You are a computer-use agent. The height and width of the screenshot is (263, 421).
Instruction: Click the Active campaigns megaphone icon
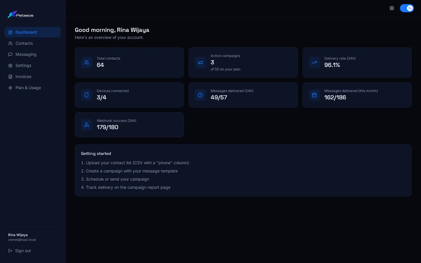(x=200, y=62)
